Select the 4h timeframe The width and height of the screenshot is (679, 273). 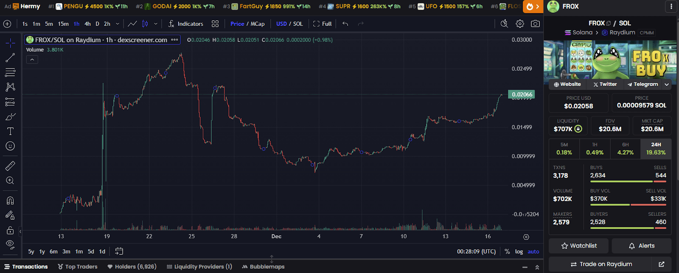[87, 24]
